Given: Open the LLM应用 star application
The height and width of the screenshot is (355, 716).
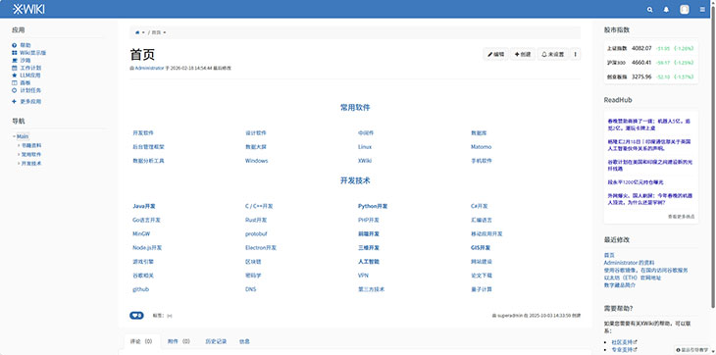Looking at the screenshot, I should click(x=26, y=75).
